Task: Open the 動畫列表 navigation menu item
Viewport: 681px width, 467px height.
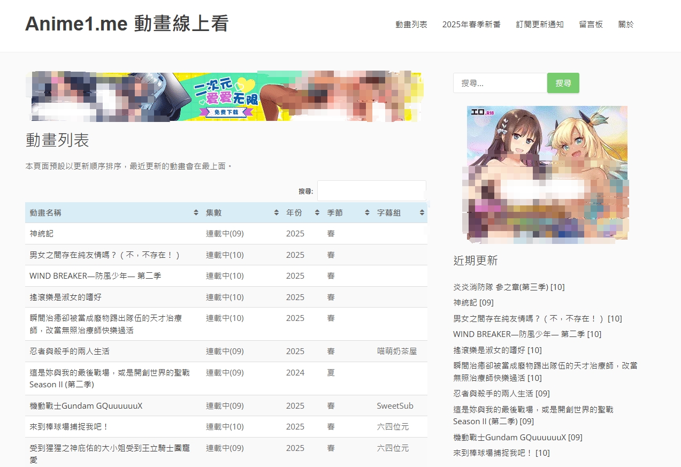Action: coord(411,25)
